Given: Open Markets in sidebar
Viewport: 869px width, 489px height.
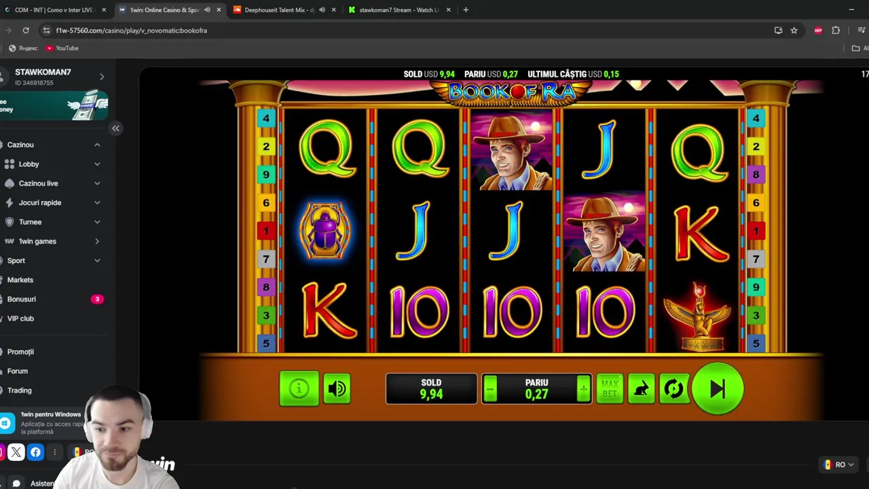Looking at the screenshot, I should click(20, 280).
